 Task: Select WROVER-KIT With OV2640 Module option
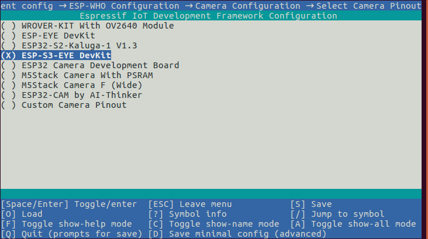click(x=88, y=26)
